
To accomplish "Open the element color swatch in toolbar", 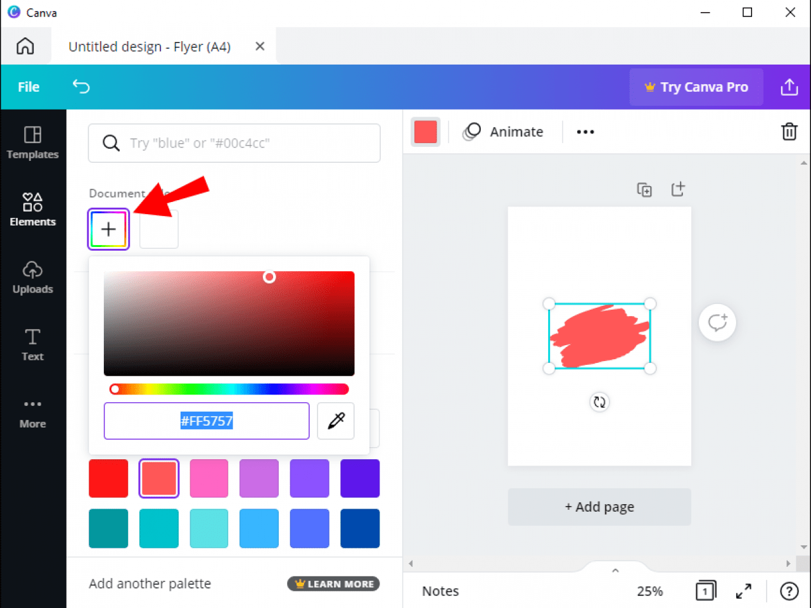I will [426, 132].
